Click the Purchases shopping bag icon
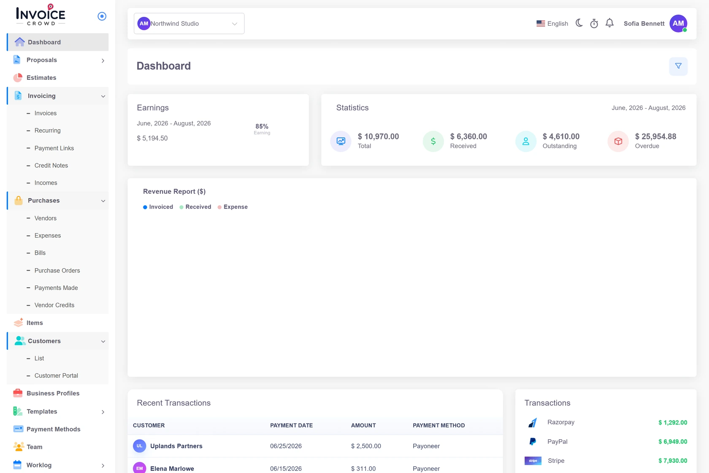Viewport: 709px width, 473px height. click(x=19, y=201)
